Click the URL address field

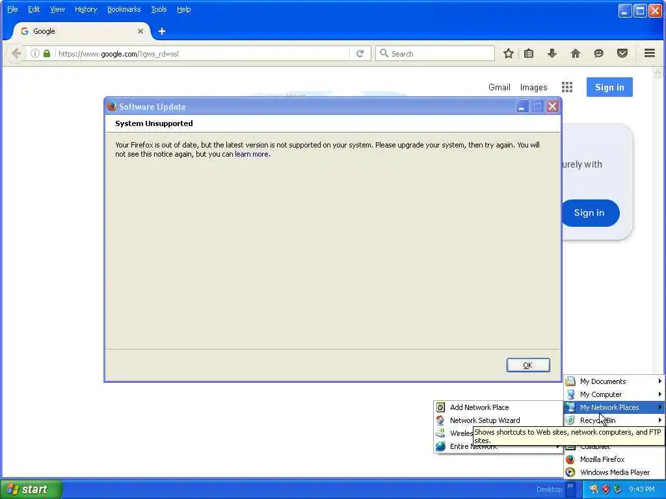(202, 53)
